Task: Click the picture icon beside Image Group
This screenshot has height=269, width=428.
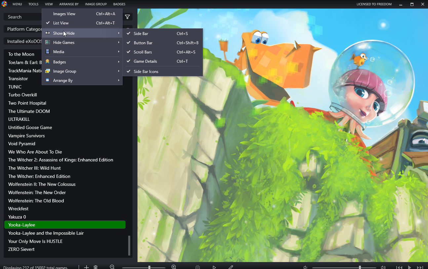Action: [x=48, y=71]
